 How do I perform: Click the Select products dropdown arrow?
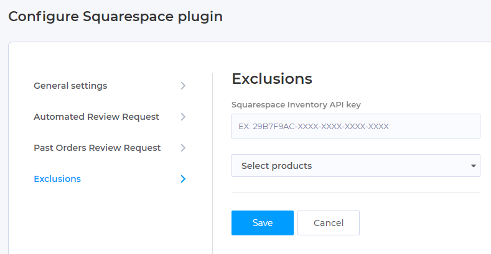click(474, 166)
